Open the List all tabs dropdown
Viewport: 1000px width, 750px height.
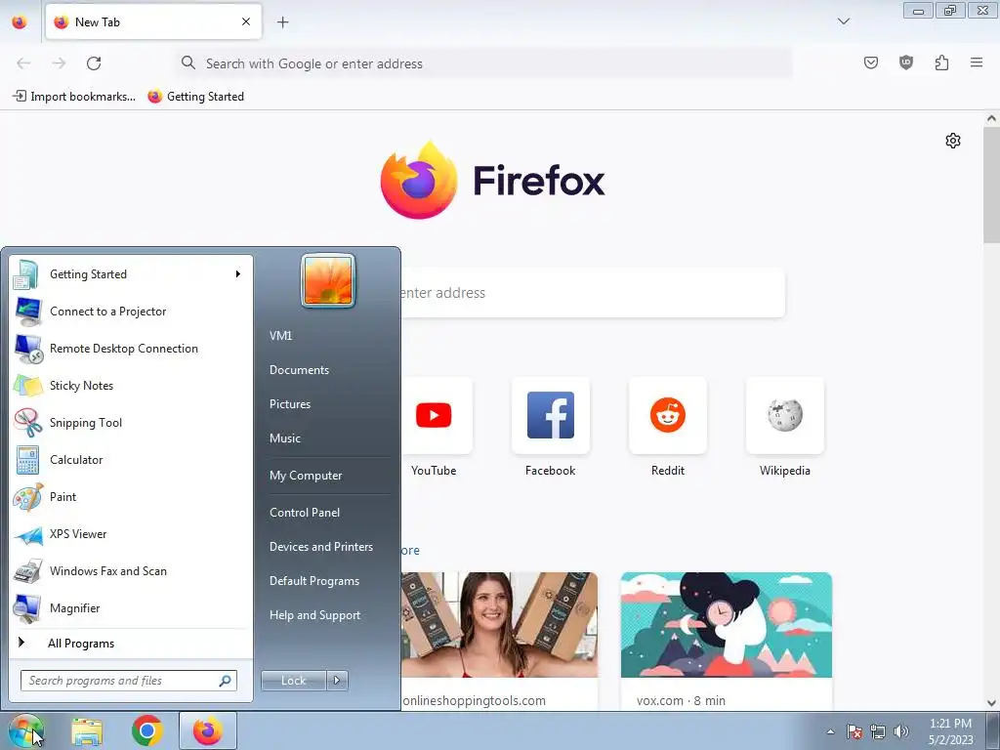click(x=843, y=21)
